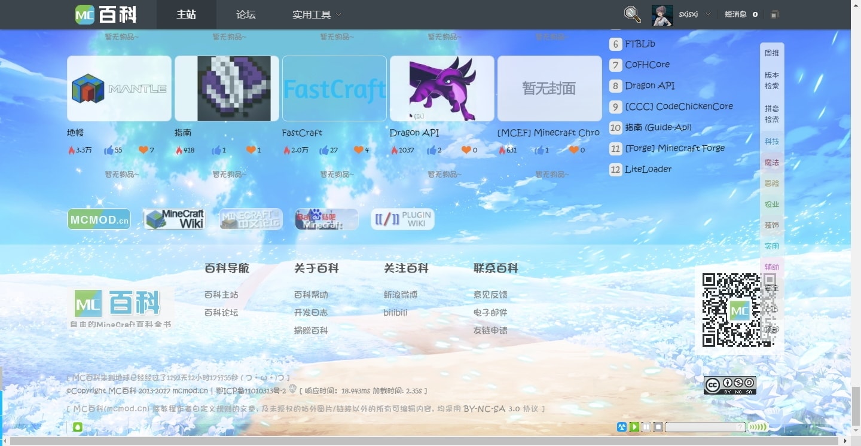The height and width of the screenshot is (446, 861).
Task: Click the green play button
Action: coord(634,427)
